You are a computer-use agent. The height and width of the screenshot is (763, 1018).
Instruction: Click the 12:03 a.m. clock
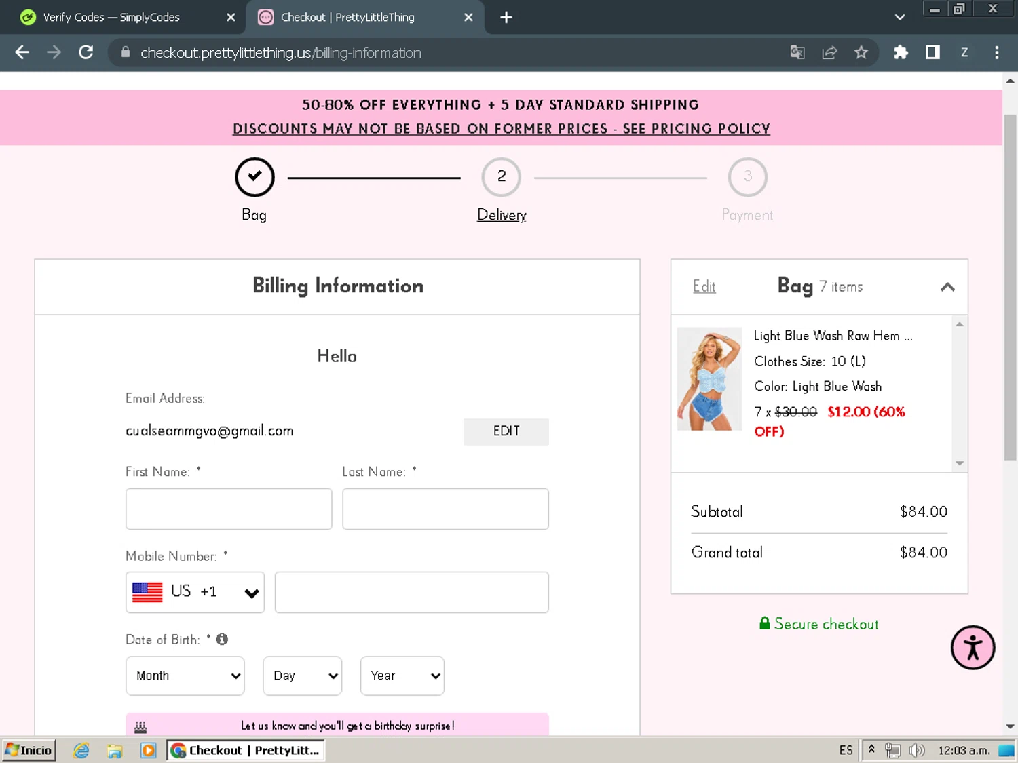964,750
